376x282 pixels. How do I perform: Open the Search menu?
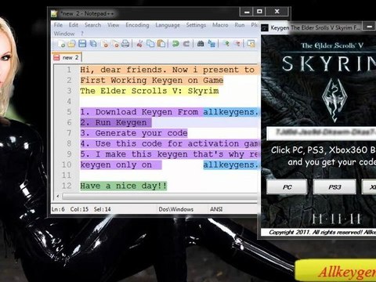(x=92, y=25)
